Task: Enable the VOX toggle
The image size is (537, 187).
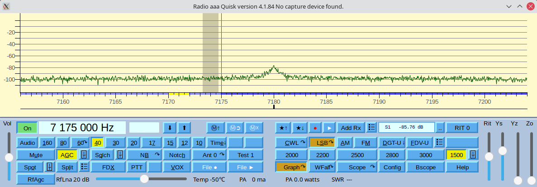Action: click(x=177, y=167)
